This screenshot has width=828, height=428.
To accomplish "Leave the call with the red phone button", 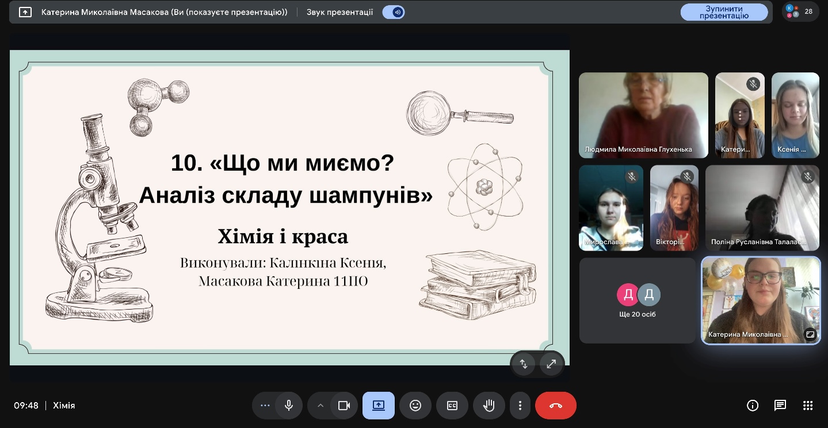I will coord(555,406).
